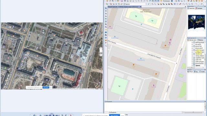Switch to the 'Навигатор' tab
The width and height of the screenshot is (207, 116).
coord(191,8)
